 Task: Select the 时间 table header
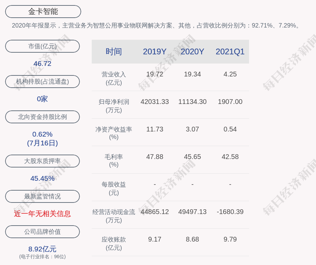coord(113,51)
